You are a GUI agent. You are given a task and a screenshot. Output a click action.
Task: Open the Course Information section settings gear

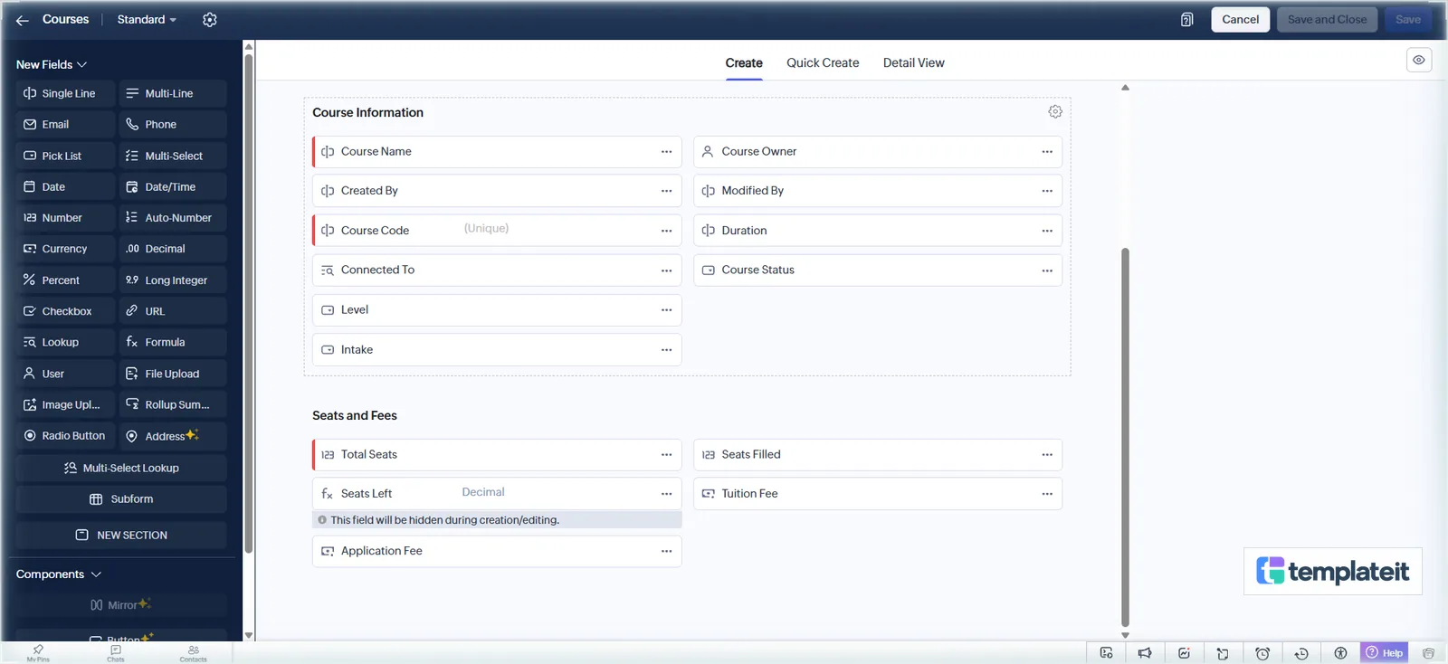1055,112
